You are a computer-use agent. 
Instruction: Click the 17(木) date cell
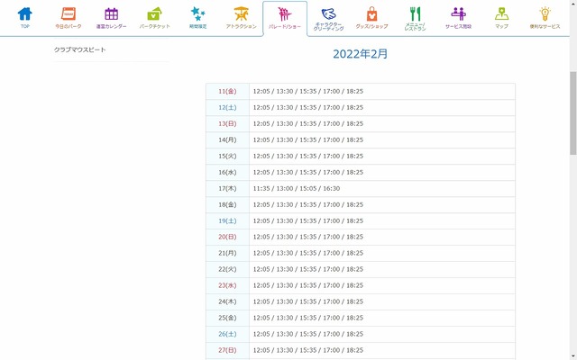(x=227, y=188)
